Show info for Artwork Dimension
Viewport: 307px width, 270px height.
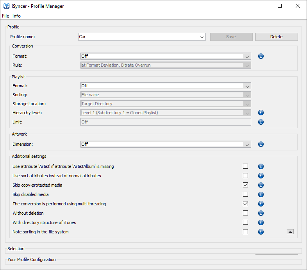[261, 145]
